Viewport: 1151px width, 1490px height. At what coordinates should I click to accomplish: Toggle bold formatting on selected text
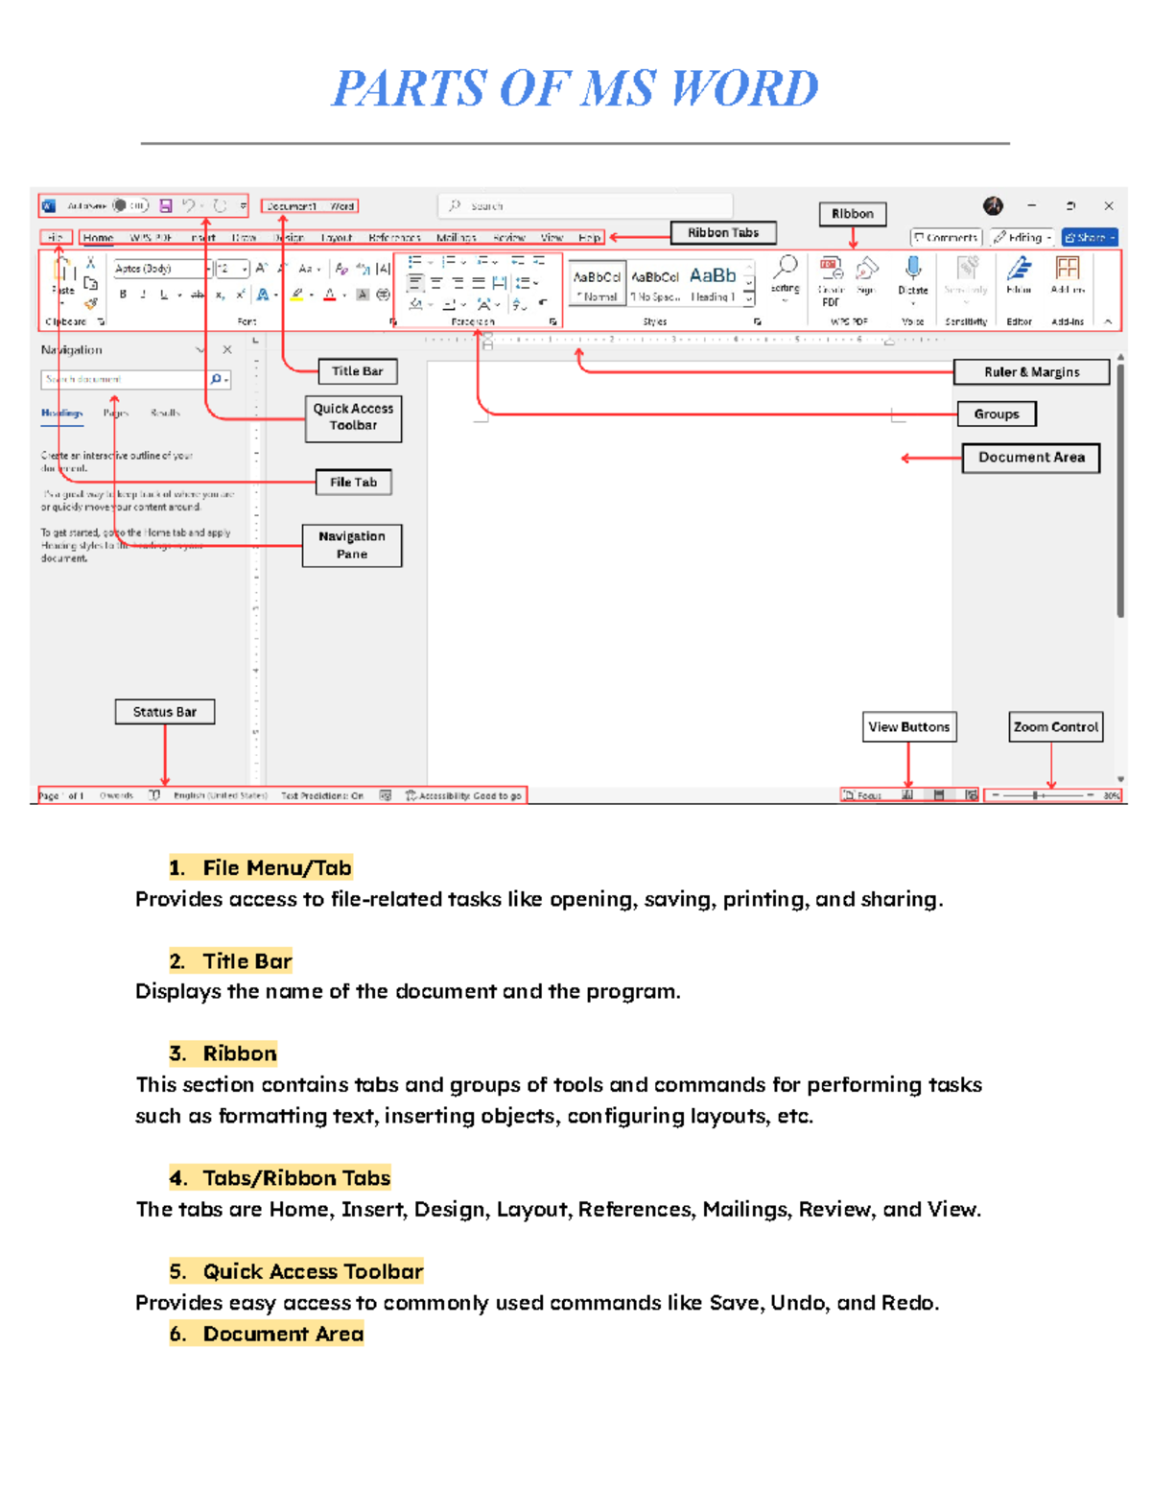tap(124, 295)
